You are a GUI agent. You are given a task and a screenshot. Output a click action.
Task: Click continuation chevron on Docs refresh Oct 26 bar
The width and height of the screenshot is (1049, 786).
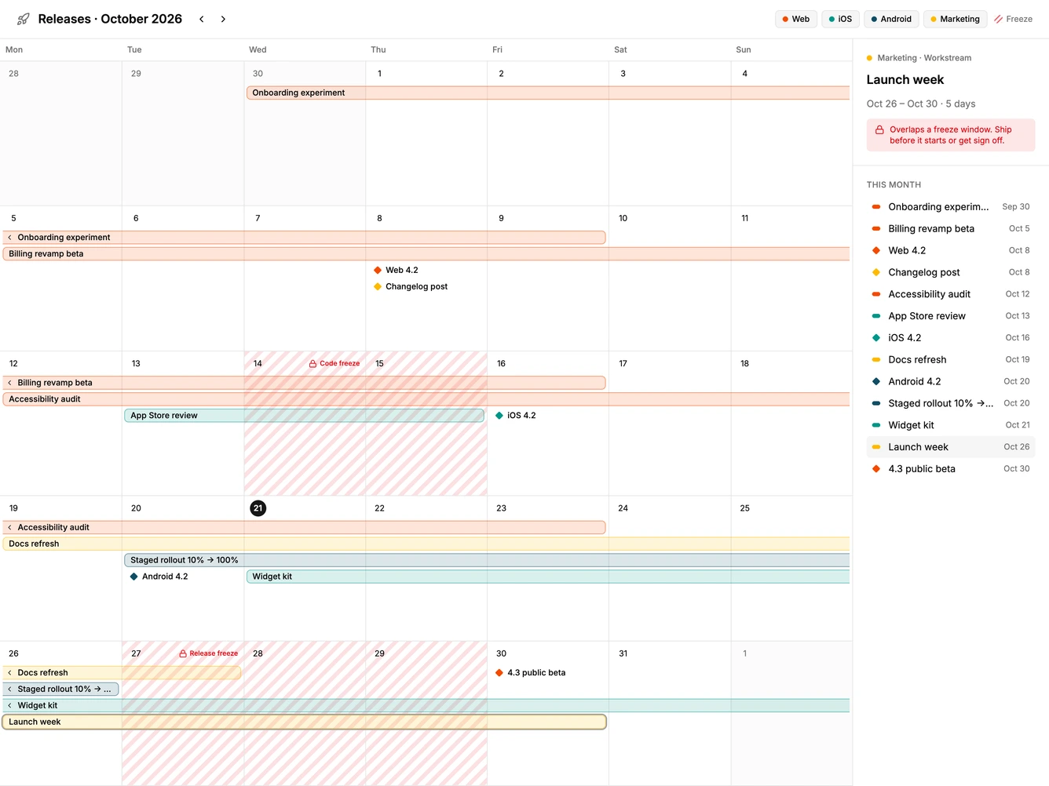coord(9,672)
